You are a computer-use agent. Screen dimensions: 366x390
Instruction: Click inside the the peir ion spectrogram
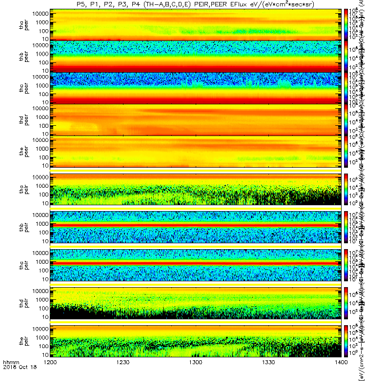pyautogui.click(x=196, y=341)
